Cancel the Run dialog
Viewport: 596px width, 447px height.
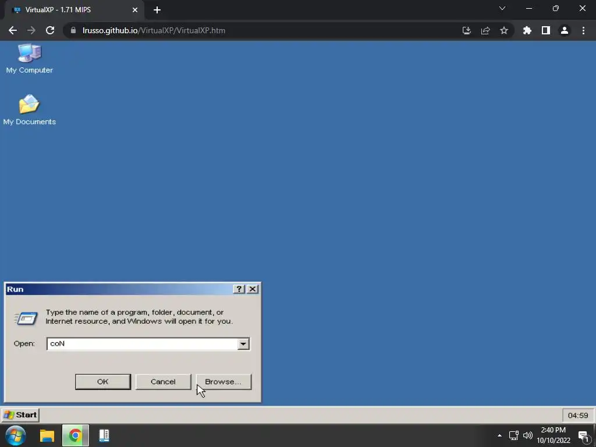163,382
